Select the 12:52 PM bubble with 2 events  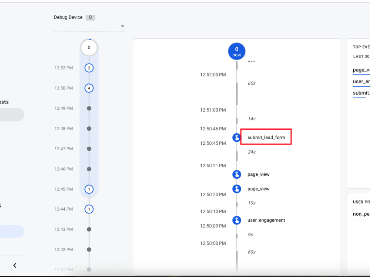click(89, 68)
